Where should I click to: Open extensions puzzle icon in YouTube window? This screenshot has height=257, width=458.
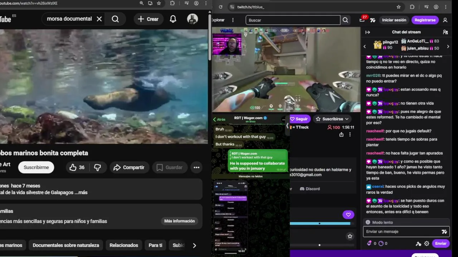pyautogui.click(x=172, y=3)
